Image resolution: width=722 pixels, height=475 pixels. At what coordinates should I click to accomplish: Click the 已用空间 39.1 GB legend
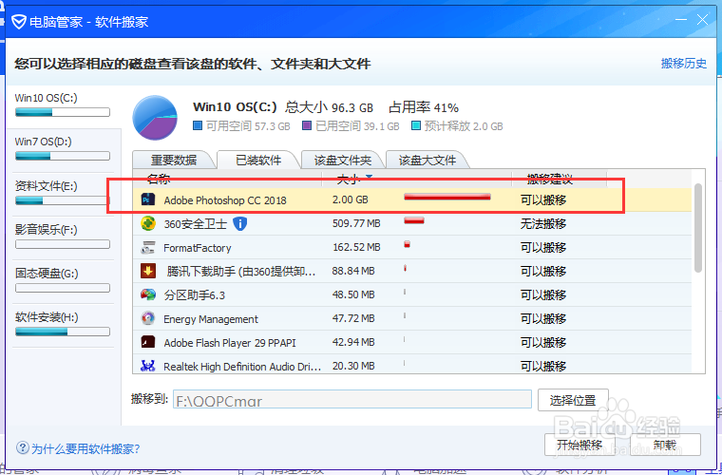pyautogui.click(x=351, y=126)
